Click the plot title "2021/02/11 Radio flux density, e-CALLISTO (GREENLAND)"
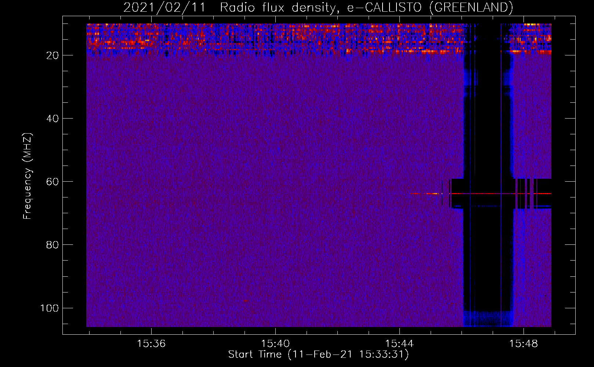594x367 pixels. (x=318, y=7)
